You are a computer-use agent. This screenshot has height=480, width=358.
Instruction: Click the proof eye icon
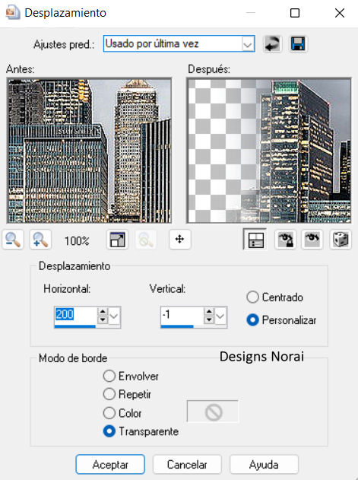click(312, 240)
